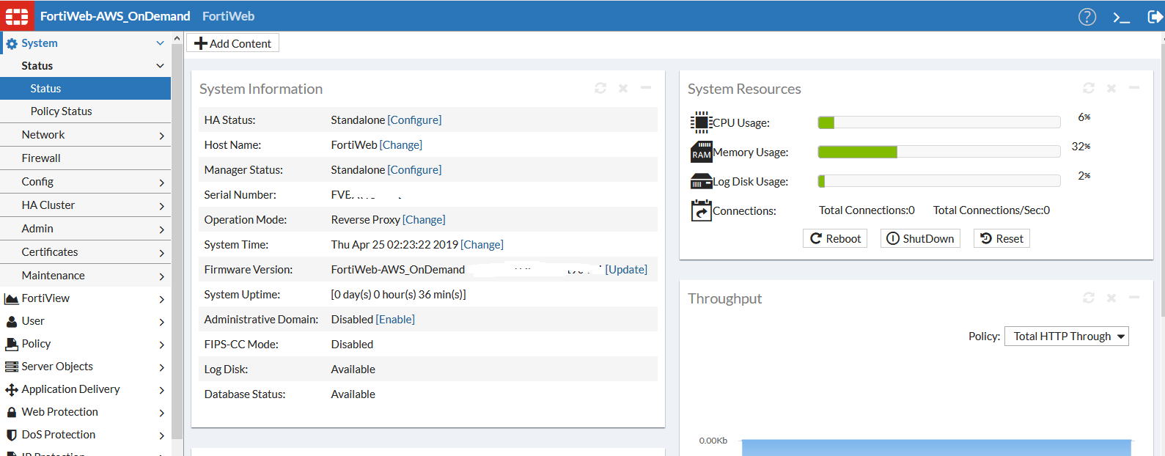Viewport: 1165px width, 456px height.
Task: Expand the Web Protection section
Action: pyautogui.click(x=85, y=412)
